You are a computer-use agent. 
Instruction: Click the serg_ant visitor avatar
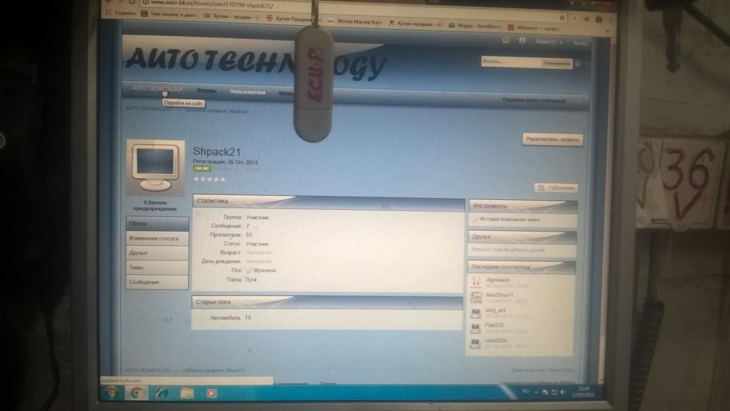(476, 313)
